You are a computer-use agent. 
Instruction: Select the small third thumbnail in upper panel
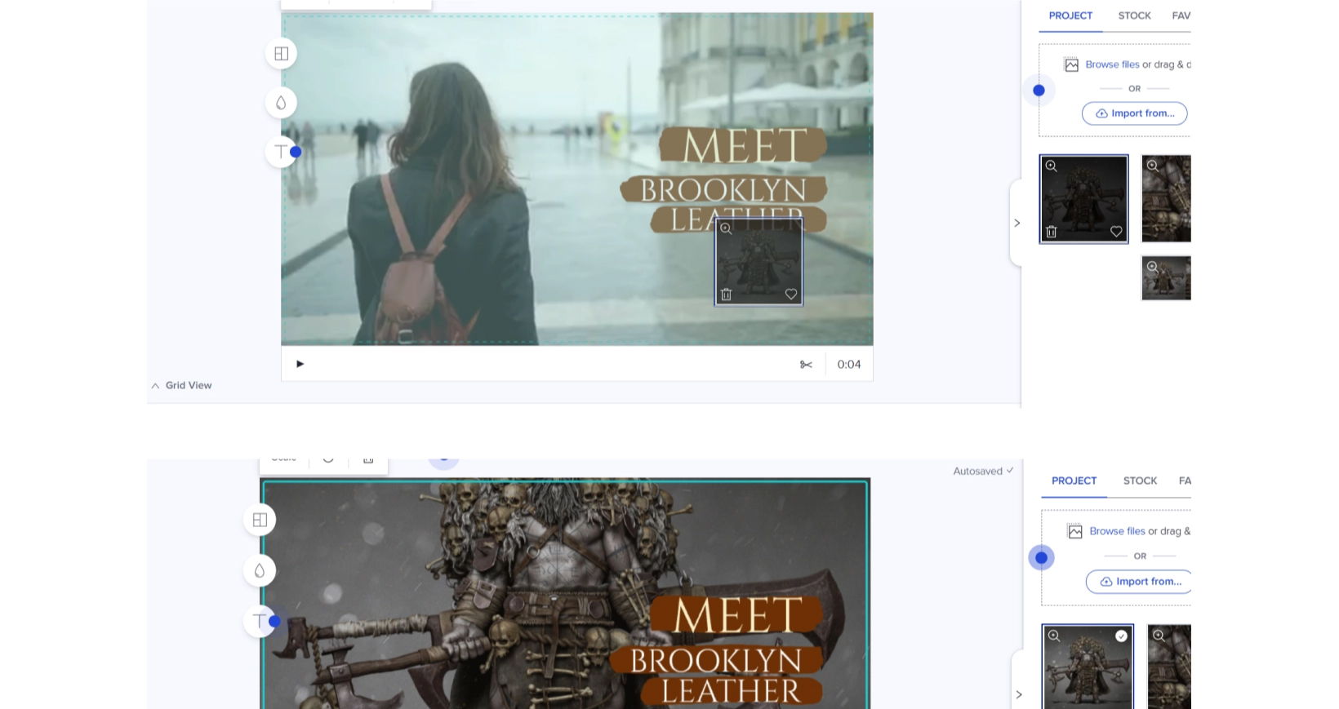(1166, 277)
